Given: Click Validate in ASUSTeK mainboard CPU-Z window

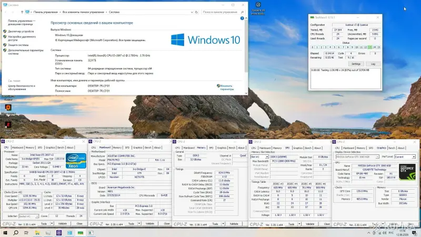Looking at the screenshot, I should [150, 223].
